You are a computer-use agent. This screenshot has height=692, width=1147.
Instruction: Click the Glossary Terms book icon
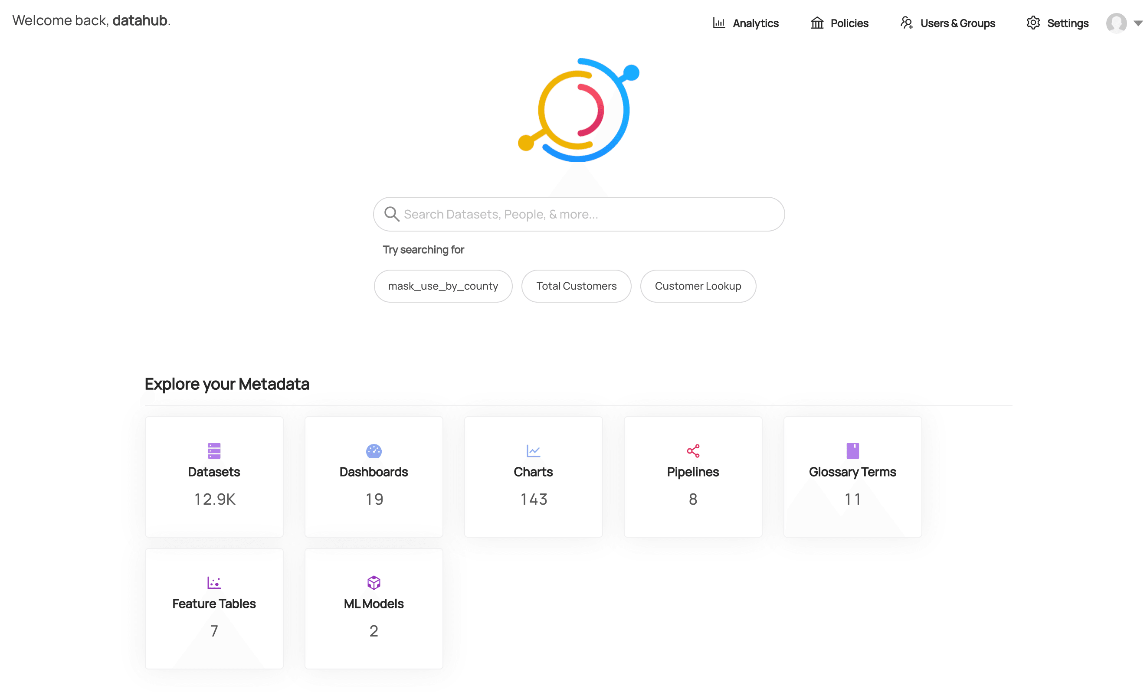853,450
